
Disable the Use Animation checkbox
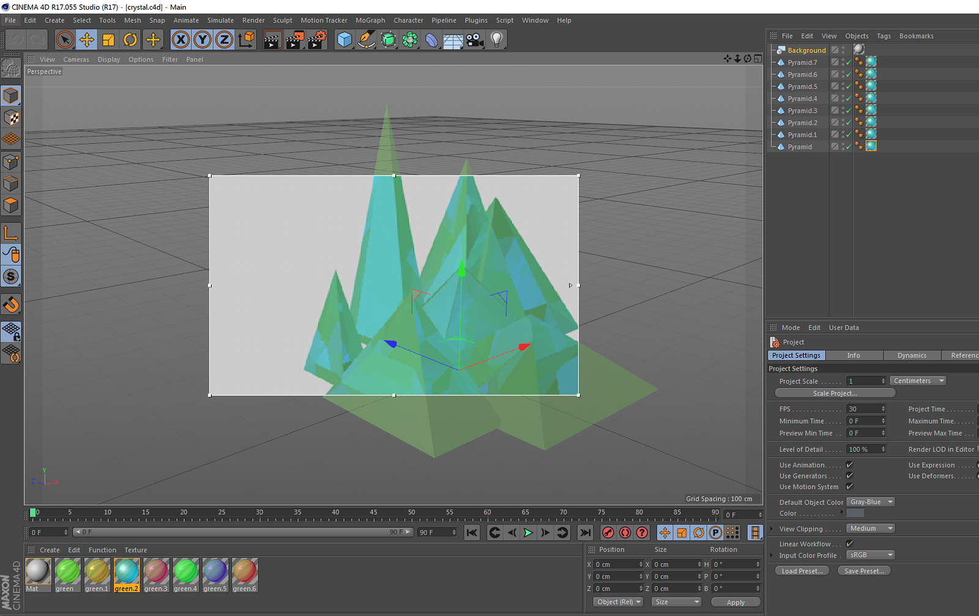[x=849, y=465]
